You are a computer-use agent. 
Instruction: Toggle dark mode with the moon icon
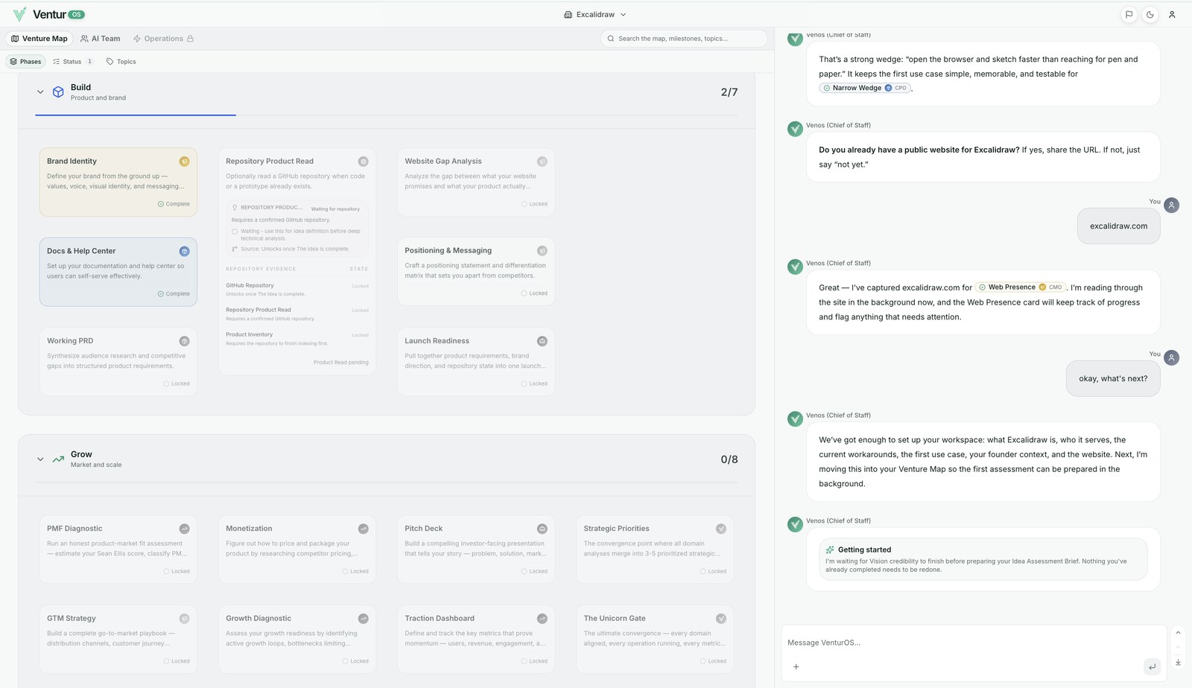click(1150, 14)
